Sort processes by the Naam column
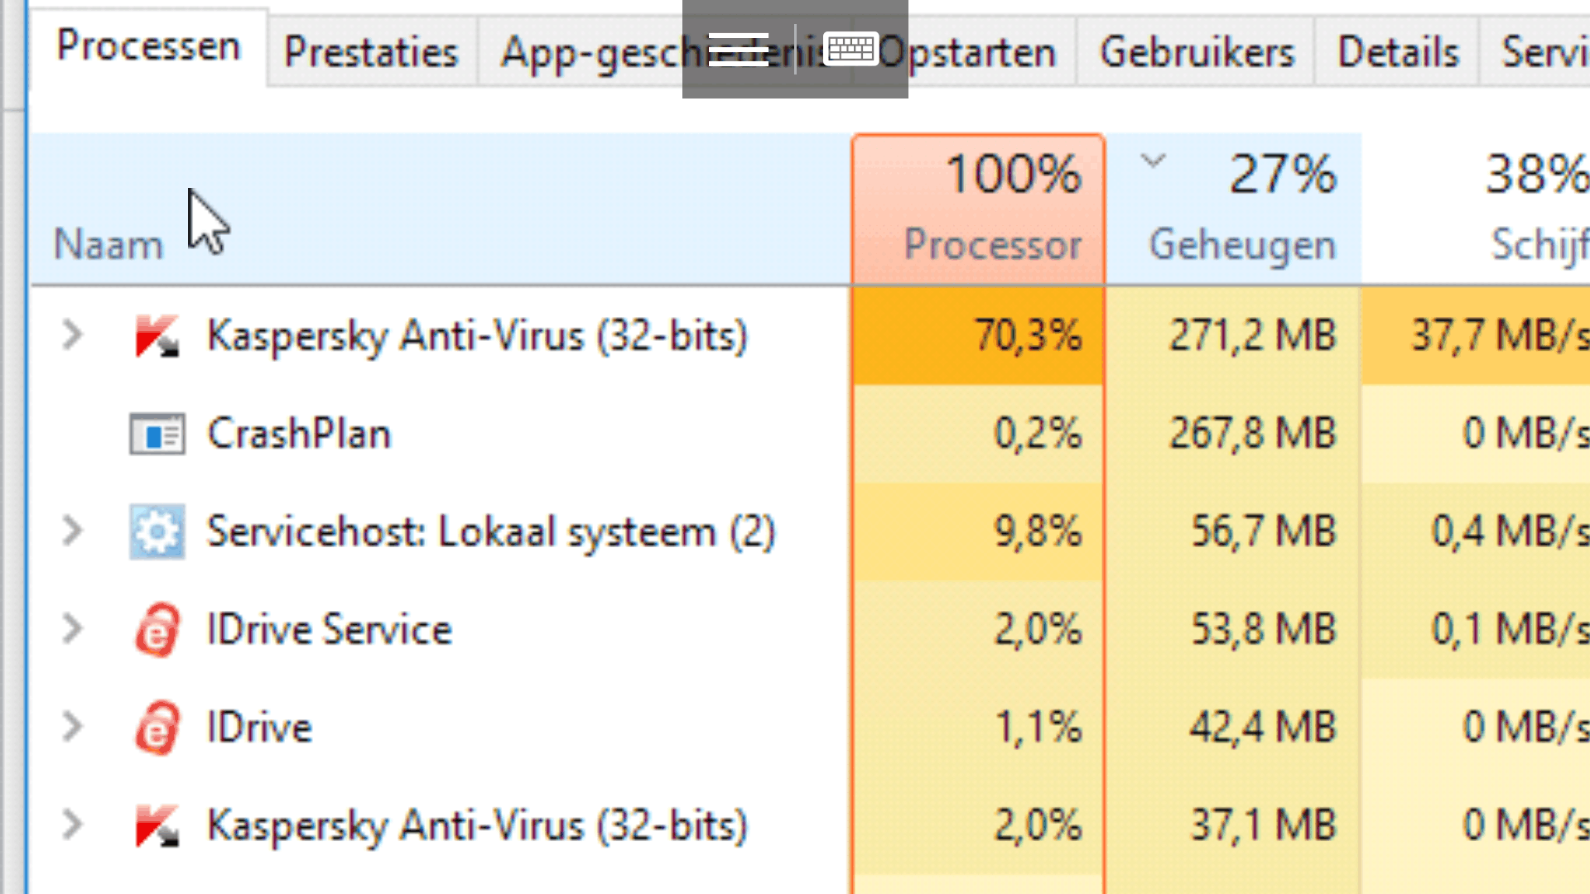This screenshot has height=894, width=1590. (x=108, y=245)
